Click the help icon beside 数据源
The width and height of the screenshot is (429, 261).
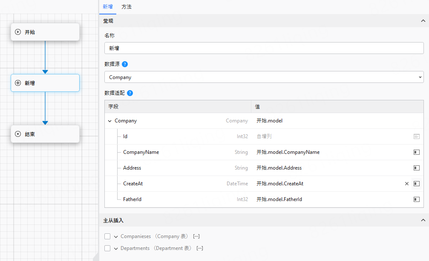tap(125, 64)
